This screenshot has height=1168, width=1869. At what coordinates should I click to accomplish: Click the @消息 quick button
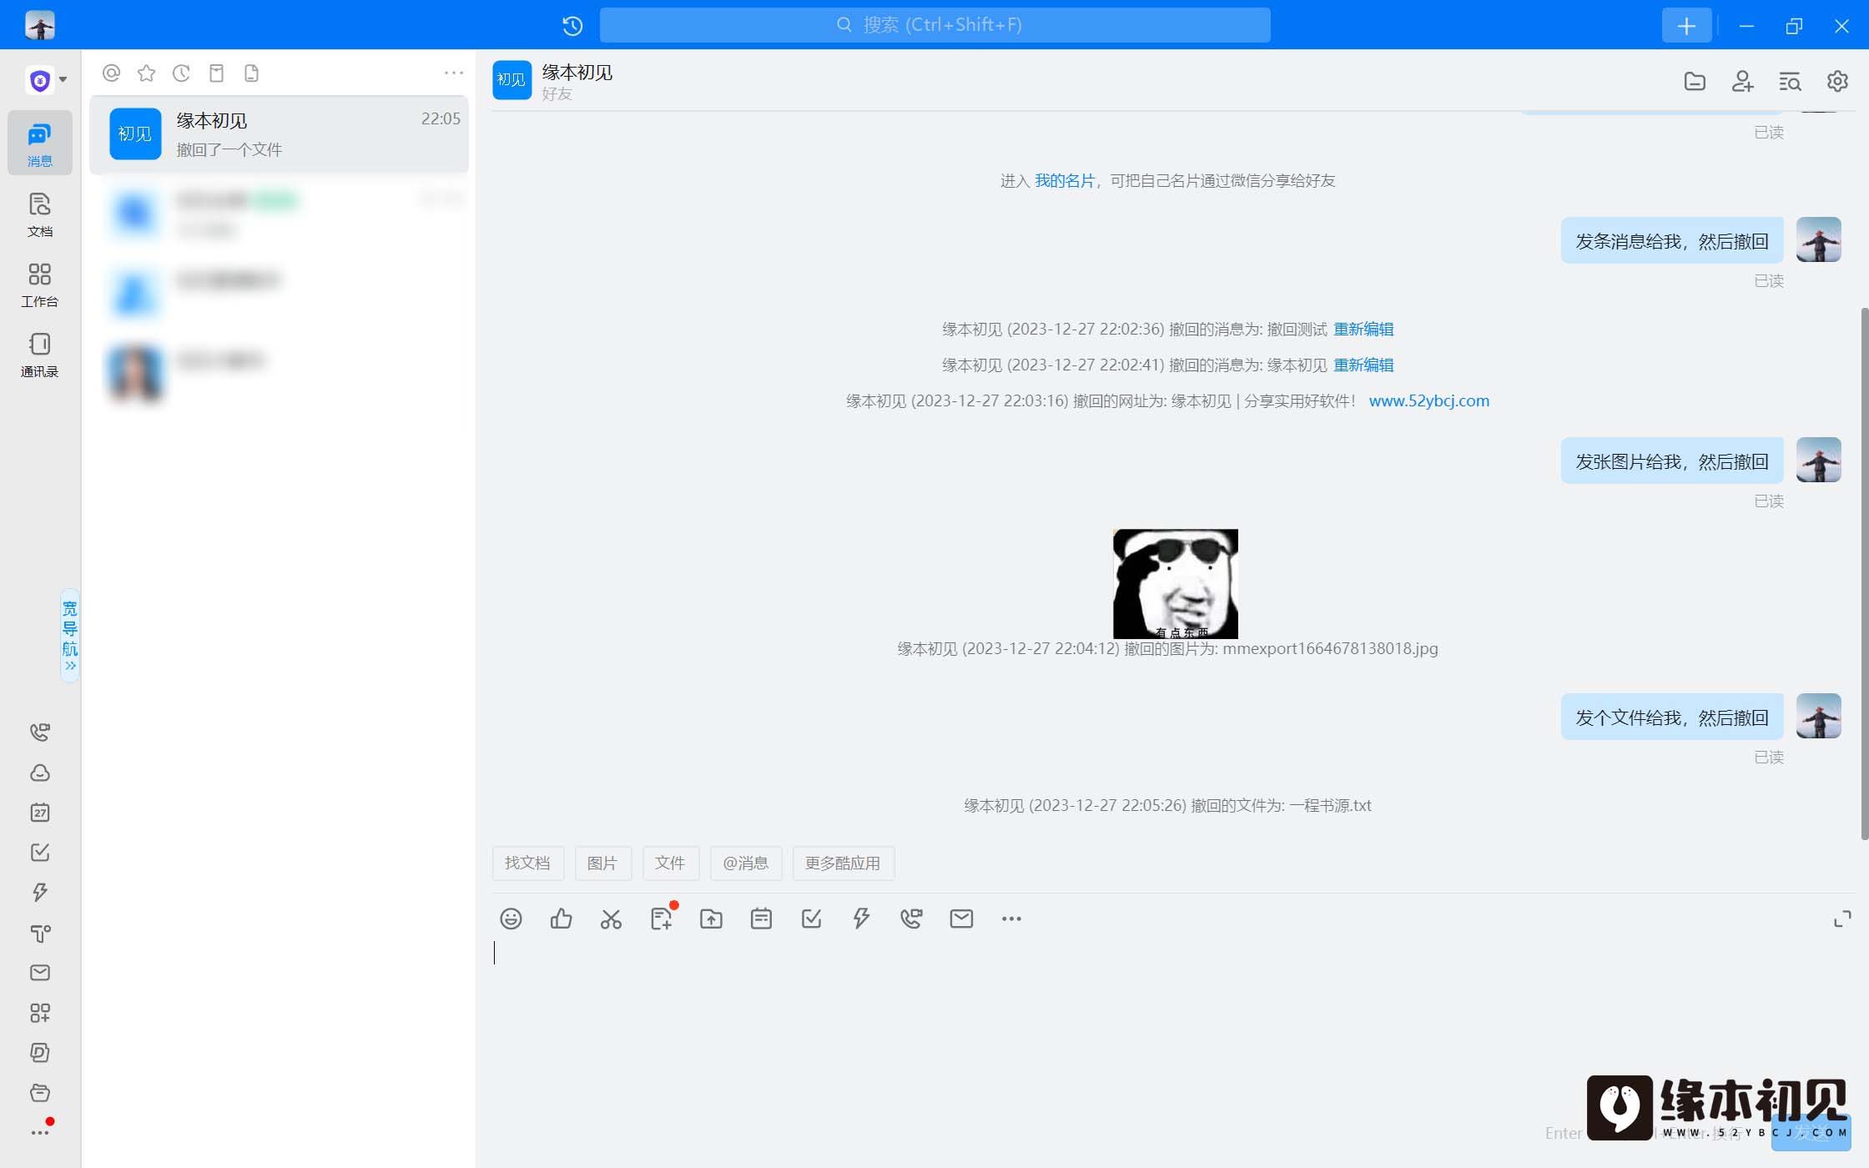[746, 863]
